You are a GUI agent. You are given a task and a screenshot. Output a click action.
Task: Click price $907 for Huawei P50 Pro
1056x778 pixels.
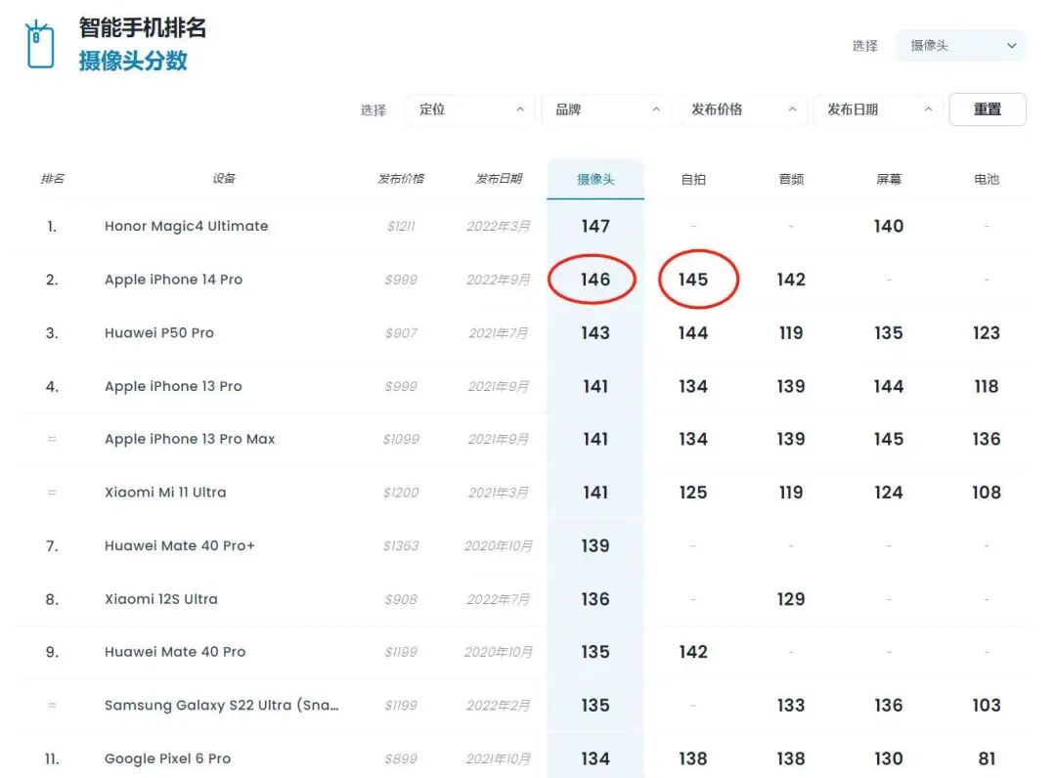tap(401, 332)
